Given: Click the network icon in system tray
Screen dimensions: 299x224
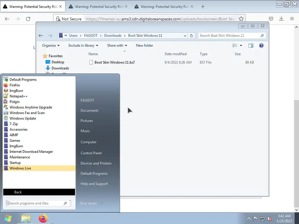Looking at the screenshot, I should [263, 218].
